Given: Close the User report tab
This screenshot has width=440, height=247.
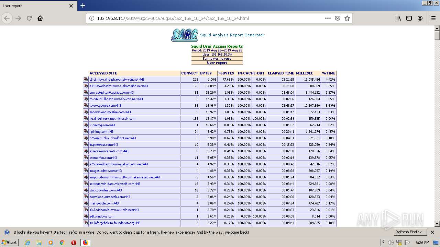Looking at the screenshot, I should pos(71,6).
